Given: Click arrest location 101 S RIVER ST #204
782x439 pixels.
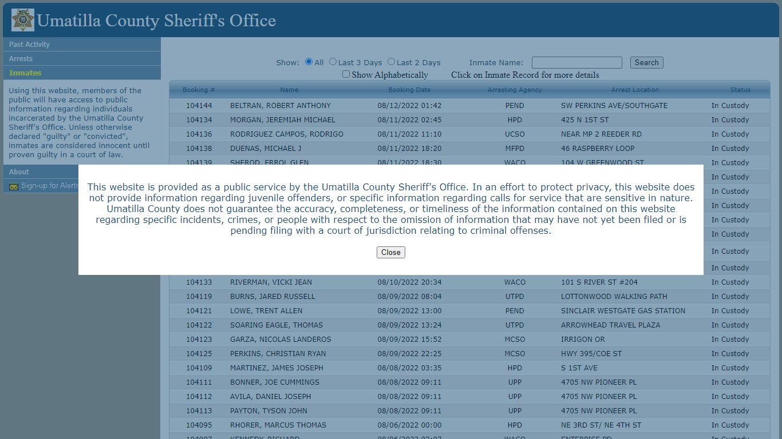Looking at the screenshot, I should (599, 282).
